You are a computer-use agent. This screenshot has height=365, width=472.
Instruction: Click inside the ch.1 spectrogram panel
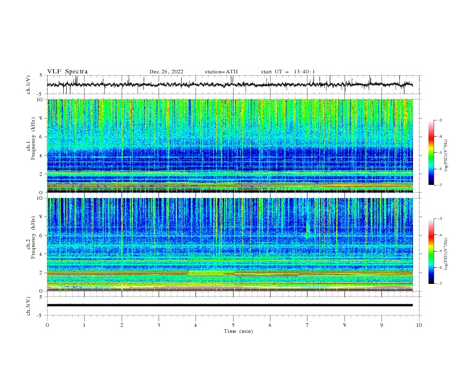[230, 146]
